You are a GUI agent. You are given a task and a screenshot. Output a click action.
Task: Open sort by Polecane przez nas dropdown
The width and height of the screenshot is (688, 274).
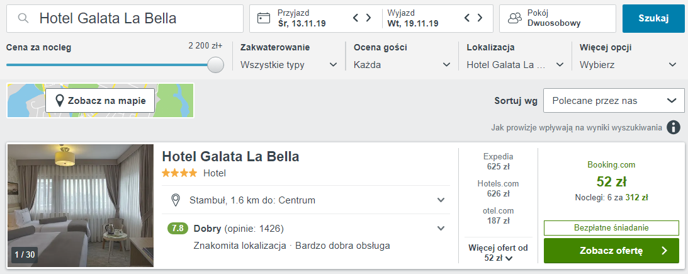tap(613, 101)
